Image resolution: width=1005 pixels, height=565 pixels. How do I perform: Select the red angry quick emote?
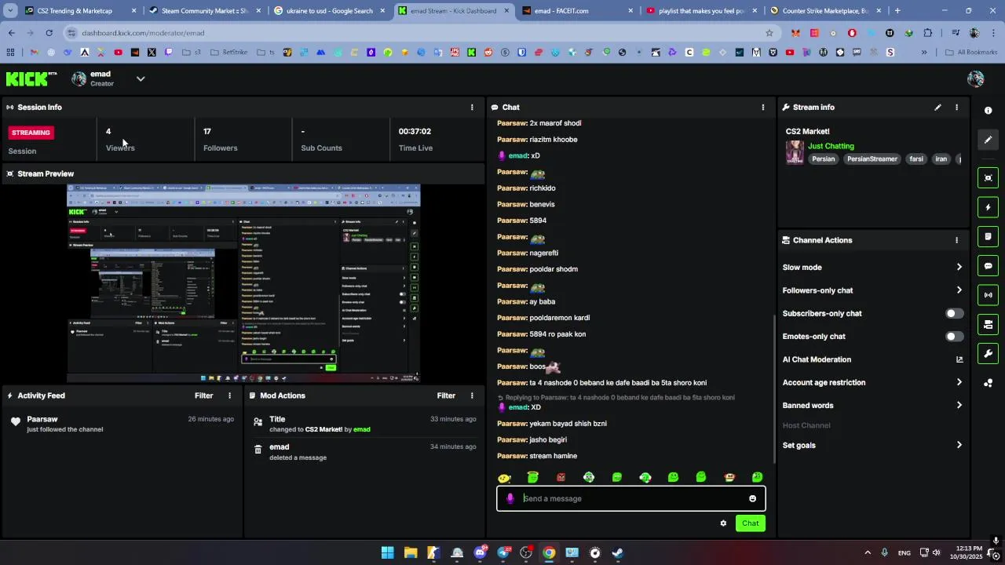(x=561, y=477)
